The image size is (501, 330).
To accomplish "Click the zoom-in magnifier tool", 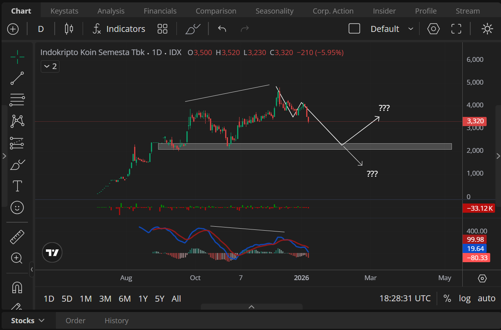I will (x=17, y=258).
